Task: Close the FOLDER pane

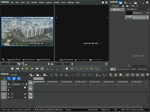Action: pos(123,6)
